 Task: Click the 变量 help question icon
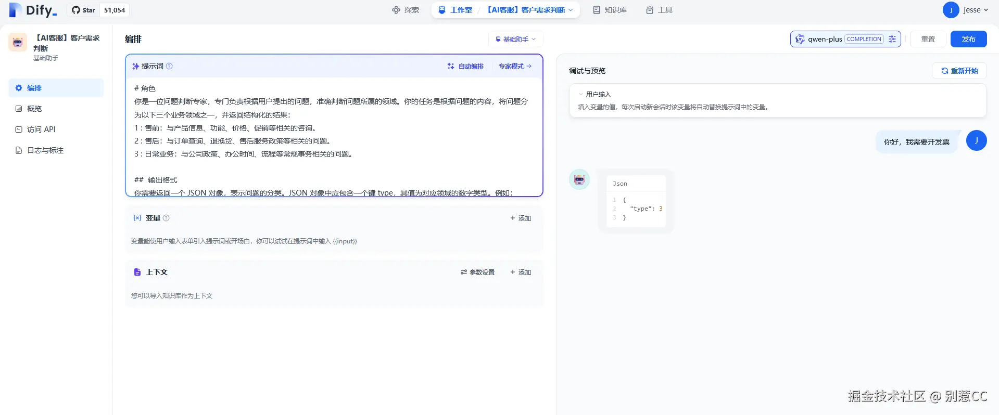click(166, 218)
